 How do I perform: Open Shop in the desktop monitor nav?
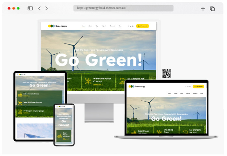(120, 26)
